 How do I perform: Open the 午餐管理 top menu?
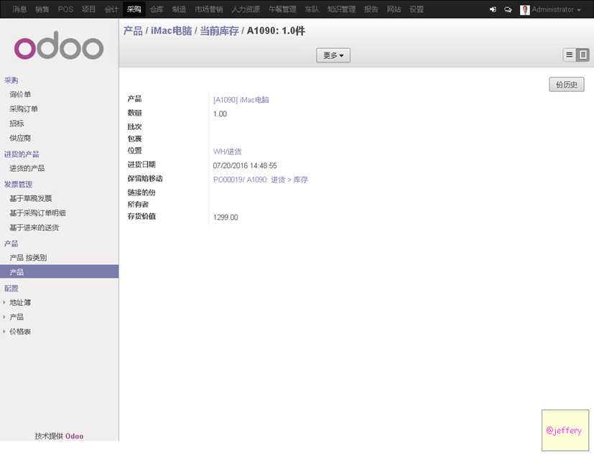282,9
